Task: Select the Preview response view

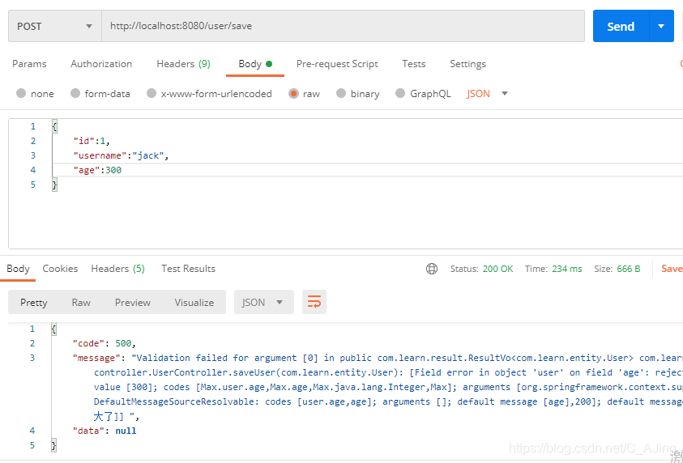Action: pyautogui.click(x=132, y=303)
